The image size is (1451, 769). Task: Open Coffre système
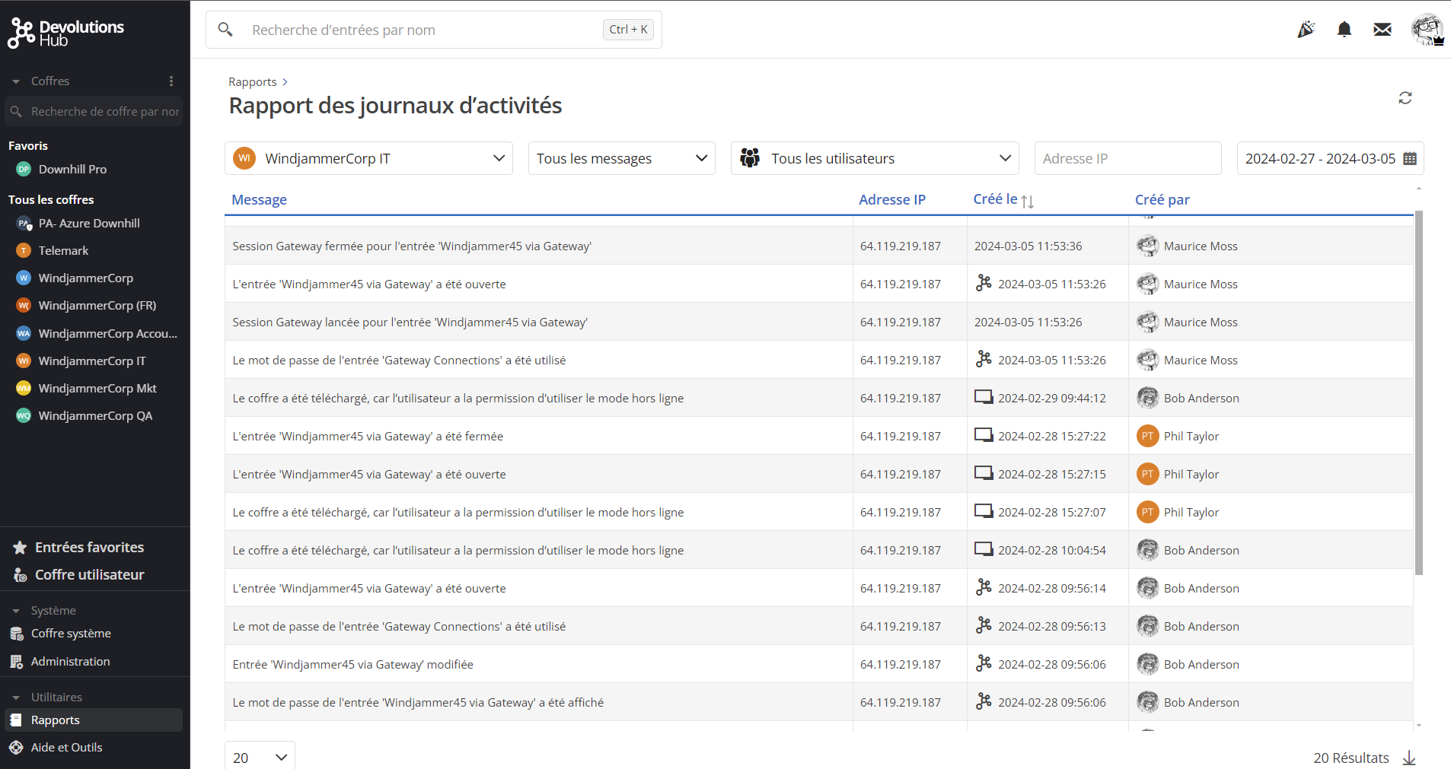coord(71,634)
